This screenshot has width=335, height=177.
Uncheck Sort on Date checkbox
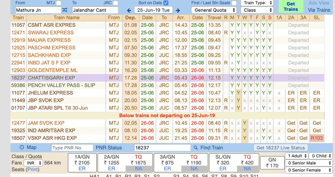[x=166, y=3]
